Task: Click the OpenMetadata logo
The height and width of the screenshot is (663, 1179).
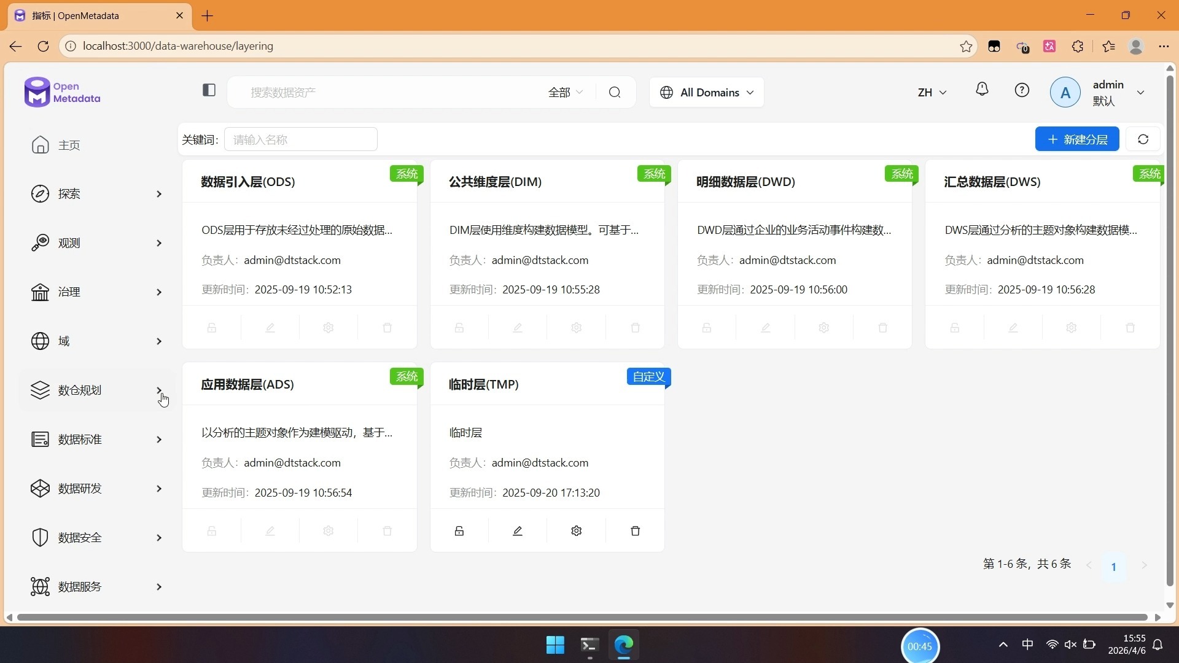Action: pyautogui.click(x=62, y=92)
